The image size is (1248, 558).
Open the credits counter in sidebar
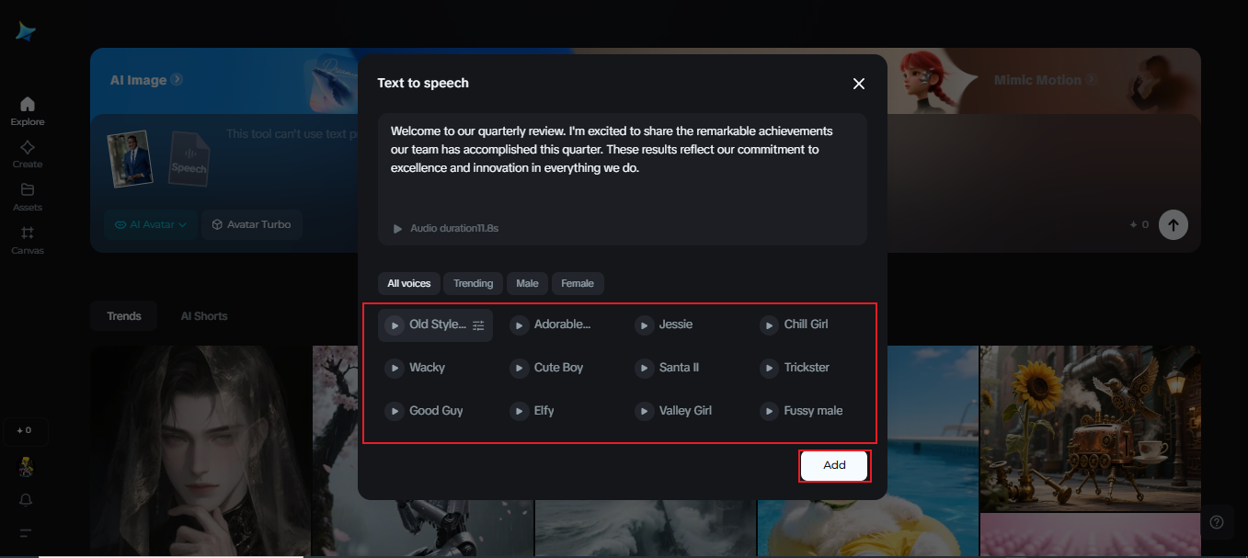[x=26, y=430]
